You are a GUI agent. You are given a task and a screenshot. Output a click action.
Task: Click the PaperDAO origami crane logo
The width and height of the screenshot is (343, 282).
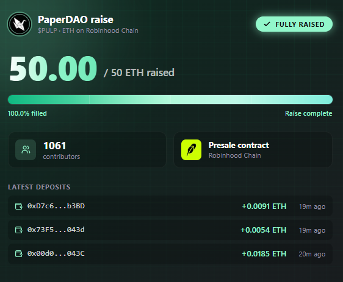20,24
